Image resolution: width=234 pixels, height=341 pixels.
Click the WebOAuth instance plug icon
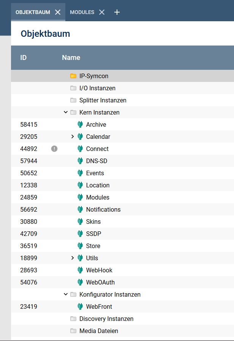coord(80,282)
